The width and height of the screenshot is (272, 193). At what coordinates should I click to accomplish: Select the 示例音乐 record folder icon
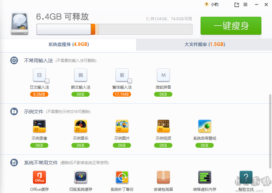coord(81,126)
